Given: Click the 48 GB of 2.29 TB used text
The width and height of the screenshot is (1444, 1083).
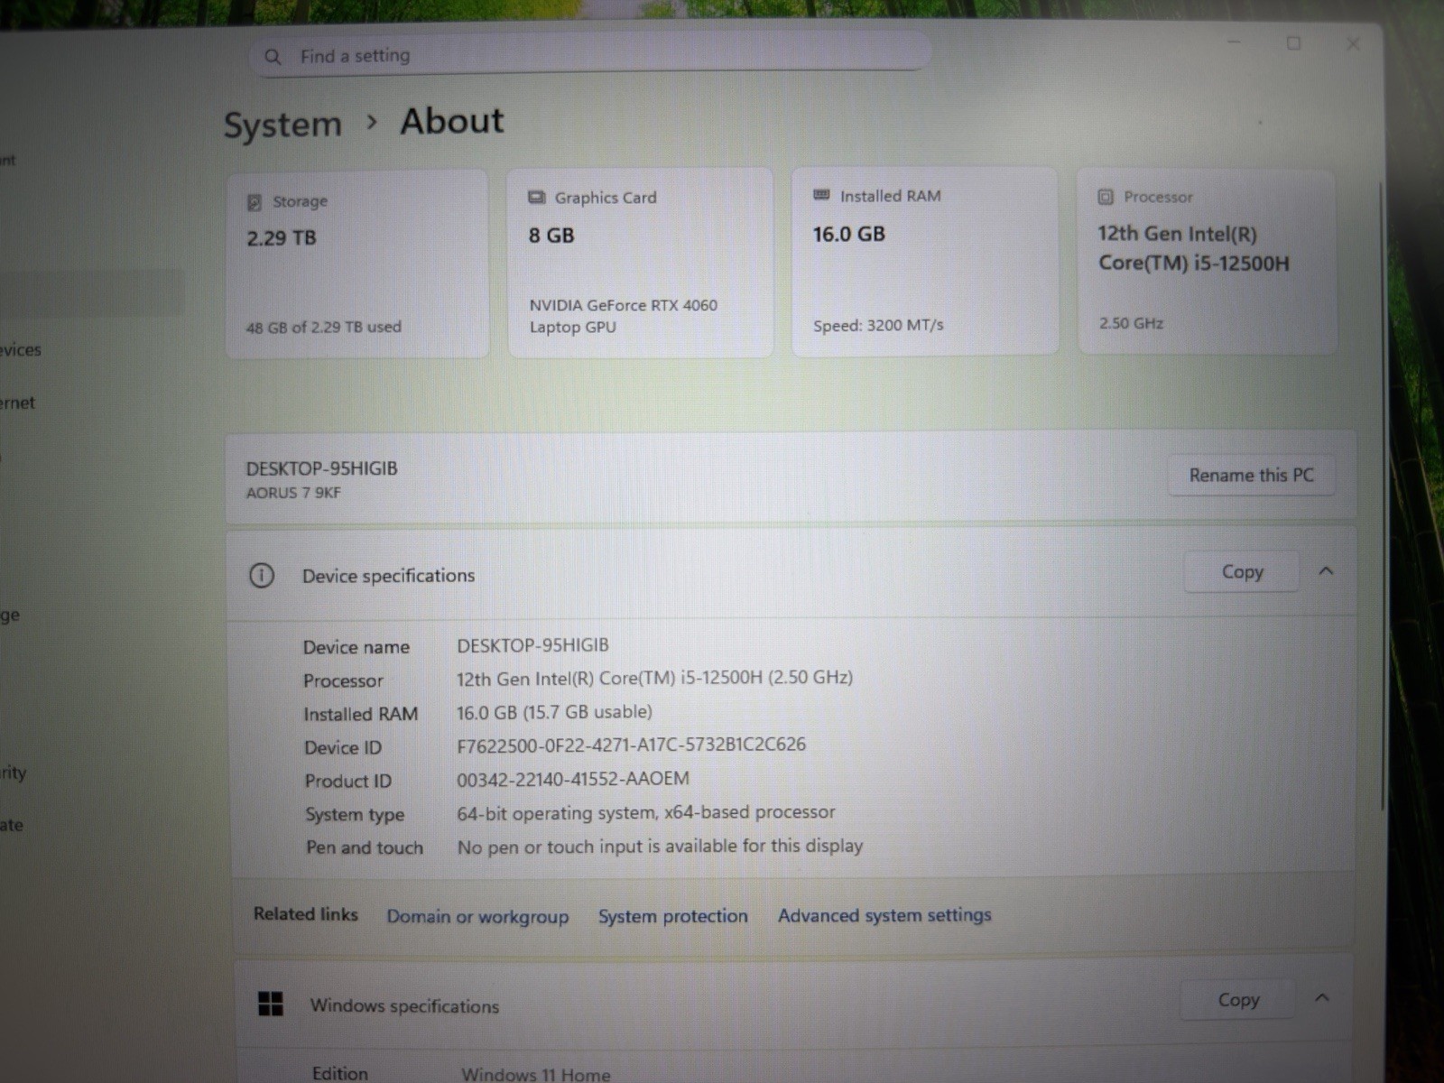Looking at the screenshot, I should 323,327.
